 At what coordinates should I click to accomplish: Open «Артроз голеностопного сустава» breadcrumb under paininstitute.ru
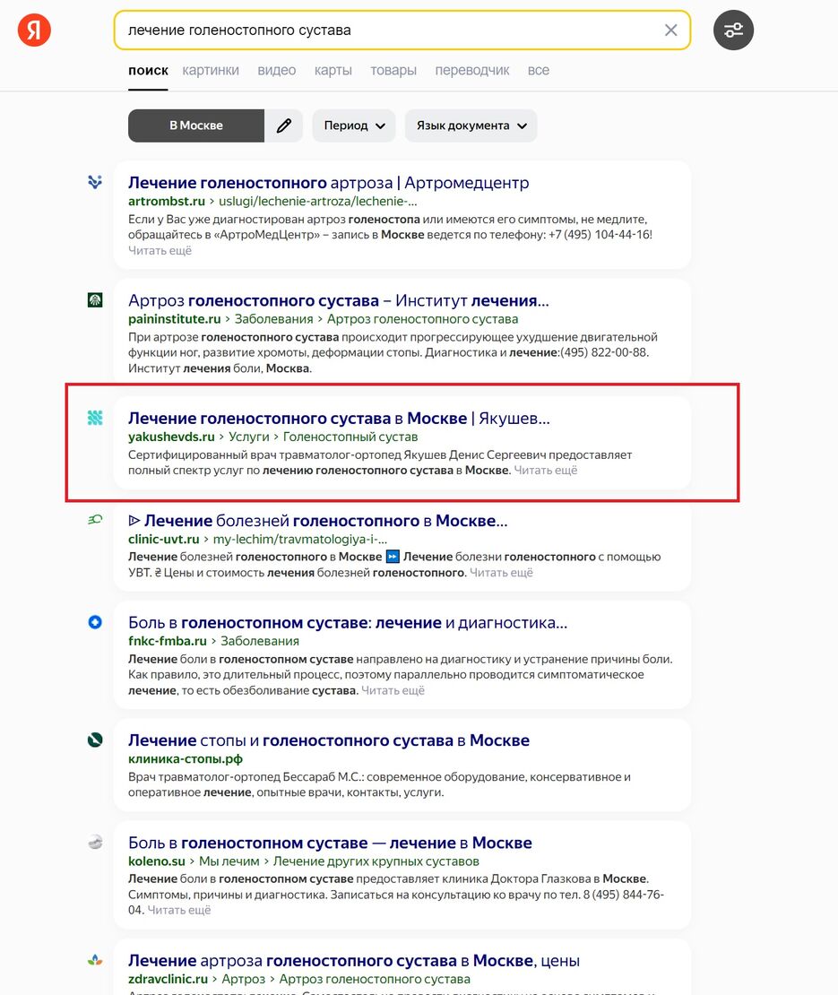click(422, 318)
